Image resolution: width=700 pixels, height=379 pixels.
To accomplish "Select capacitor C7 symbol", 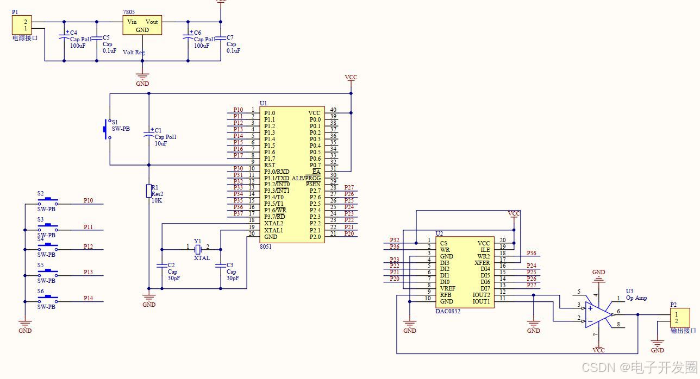I will [221, 38].
